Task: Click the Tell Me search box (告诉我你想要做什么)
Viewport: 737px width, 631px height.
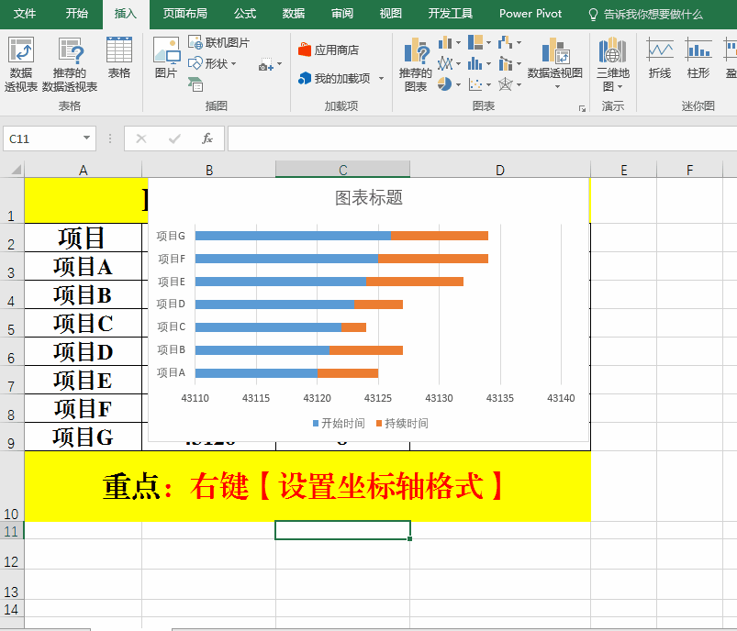Action: coord(652,14)
